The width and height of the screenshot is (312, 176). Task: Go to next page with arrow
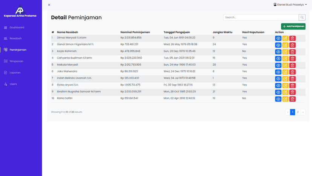tap(303, 112)
